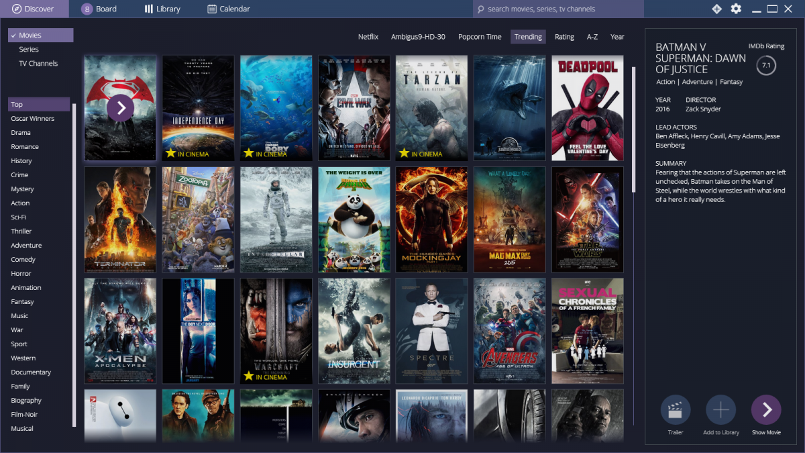Image resolution: width=805 pixels, height=453 pixels.
Task: Click the Fantasy genre link in the details panel
Action: coord(732,82)
